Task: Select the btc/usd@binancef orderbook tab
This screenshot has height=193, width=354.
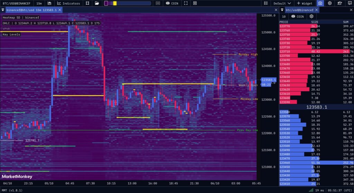Action: (x=299, y=10)
